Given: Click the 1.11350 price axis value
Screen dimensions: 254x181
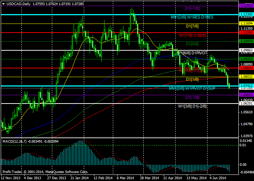Looking at the screenshot, I should [246, 29].
